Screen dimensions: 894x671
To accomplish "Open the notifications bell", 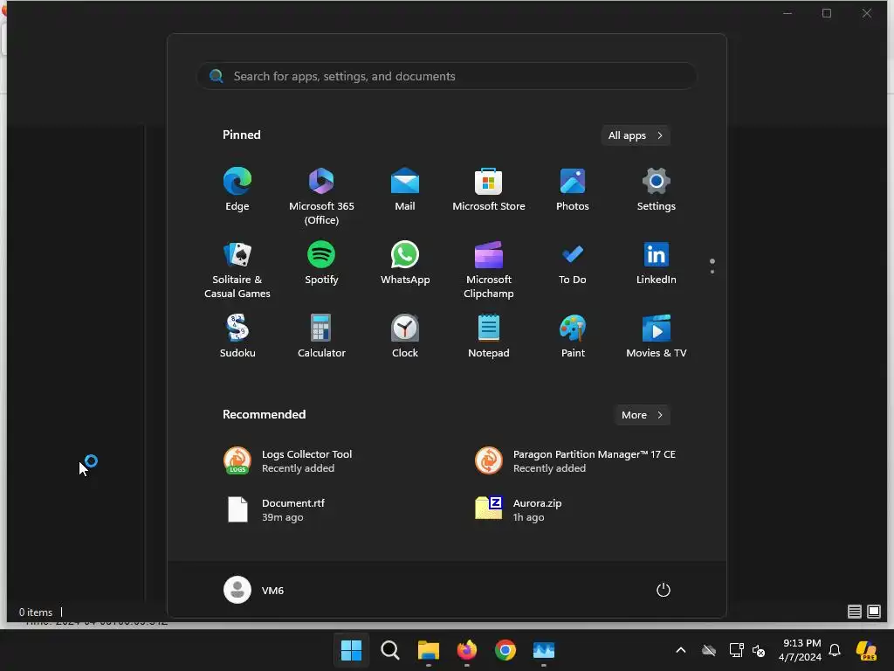I will [835, 650].
